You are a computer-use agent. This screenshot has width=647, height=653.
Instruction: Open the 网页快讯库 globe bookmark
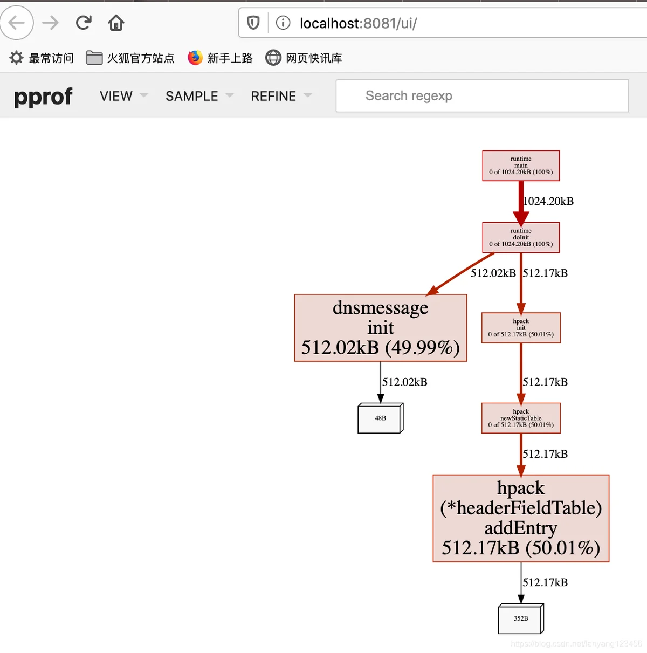pyautogui.click(x=304, y=58)
